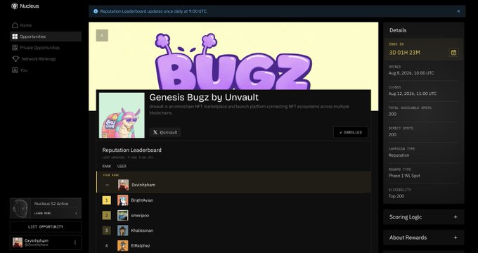Click the Opportunities grid icon
This screenshot has height=253, width=478.
(x=15, y=37)
